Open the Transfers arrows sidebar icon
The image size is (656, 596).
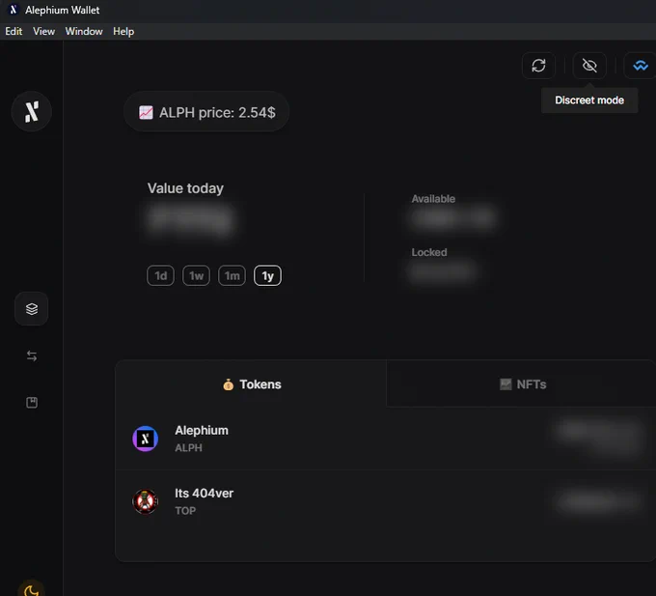pos(32,355)
